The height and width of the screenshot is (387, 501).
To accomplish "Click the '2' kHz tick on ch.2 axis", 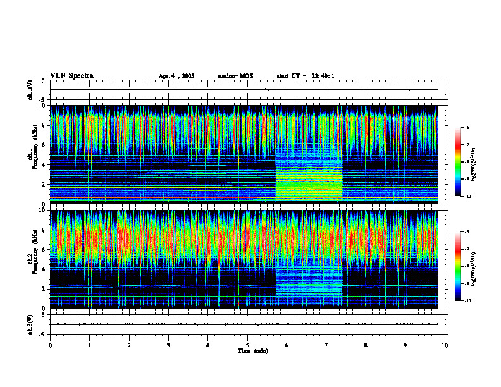I will tap(44, 289).
